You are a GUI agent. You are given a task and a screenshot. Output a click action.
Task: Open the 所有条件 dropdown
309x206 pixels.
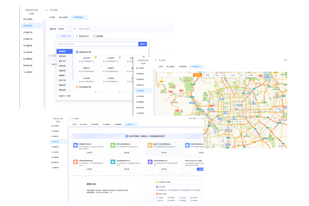coord(64,29)
